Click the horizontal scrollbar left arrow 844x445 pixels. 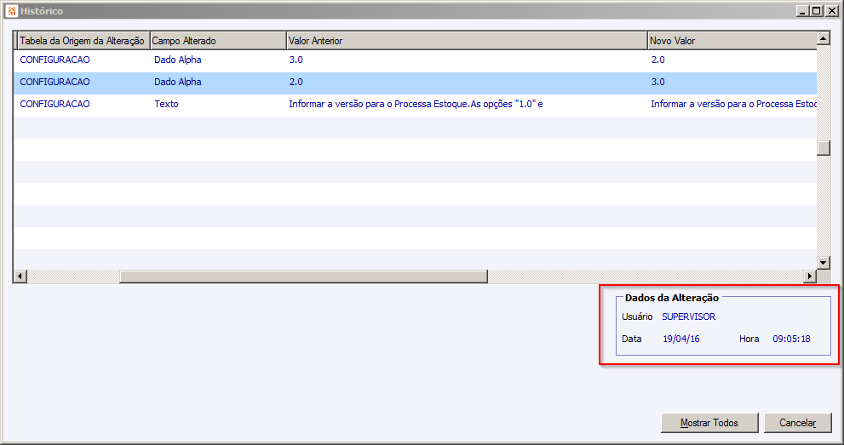coord(20,277)
